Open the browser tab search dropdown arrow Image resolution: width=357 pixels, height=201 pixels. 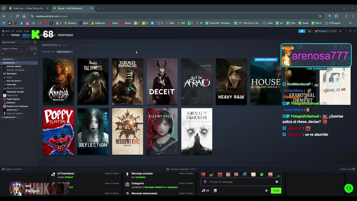[x=4, y=8]
